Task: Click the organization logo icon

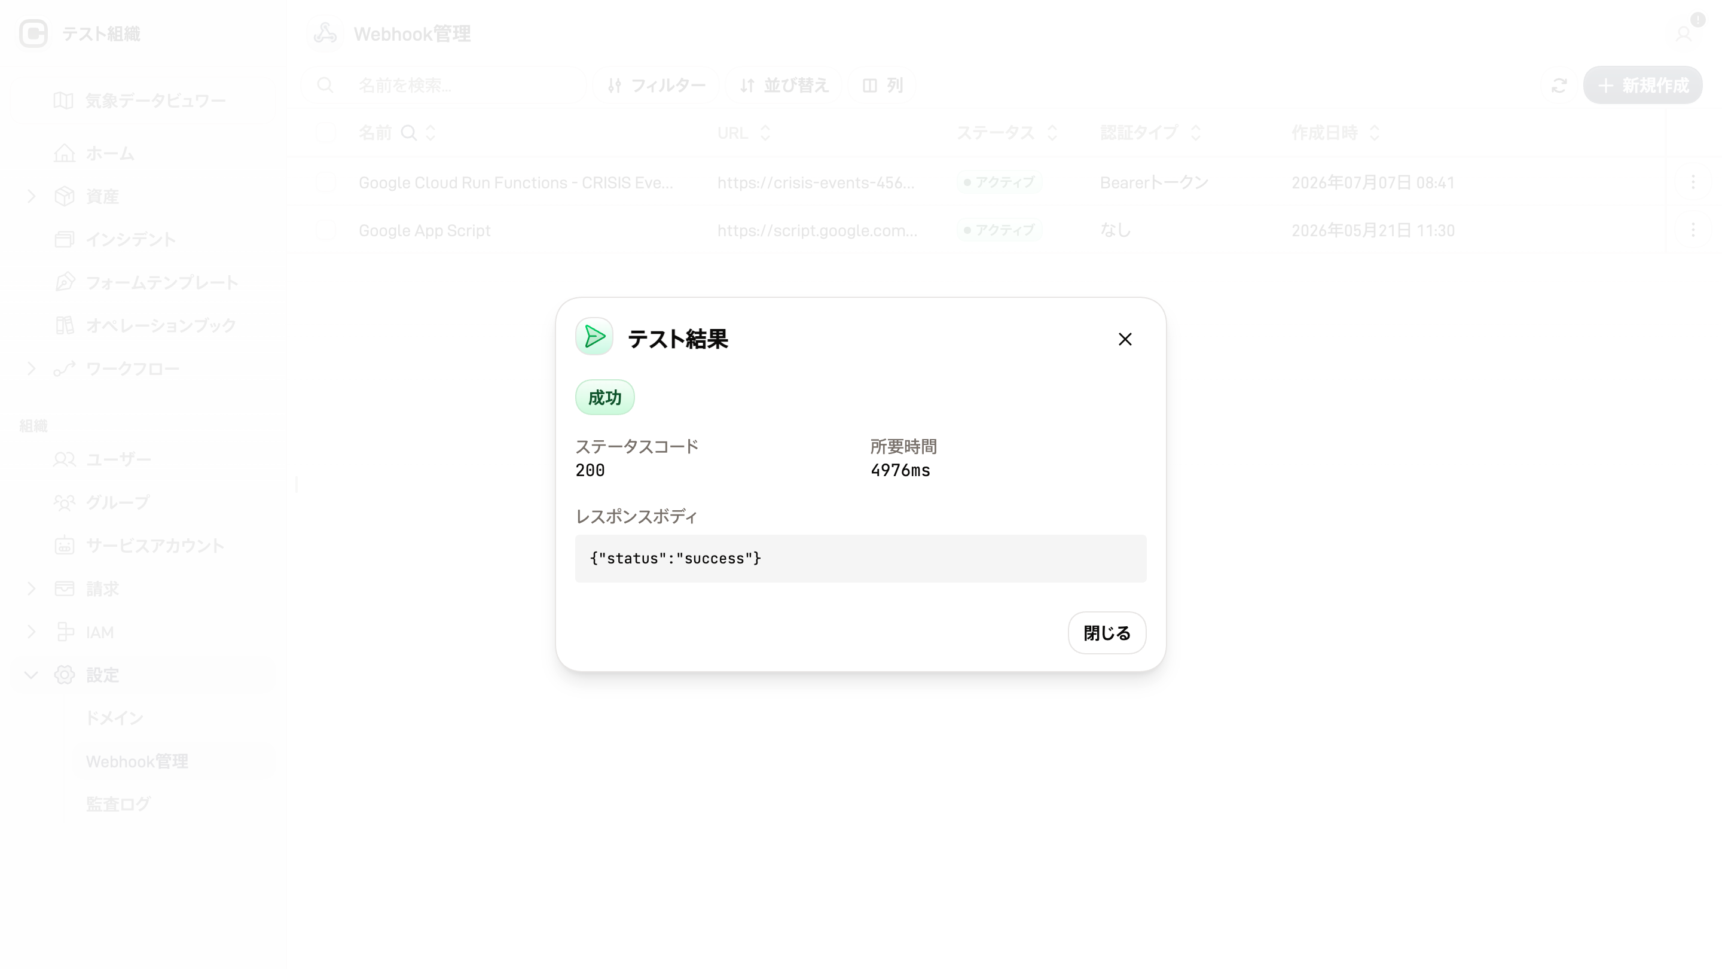Action: pos(33,33)
